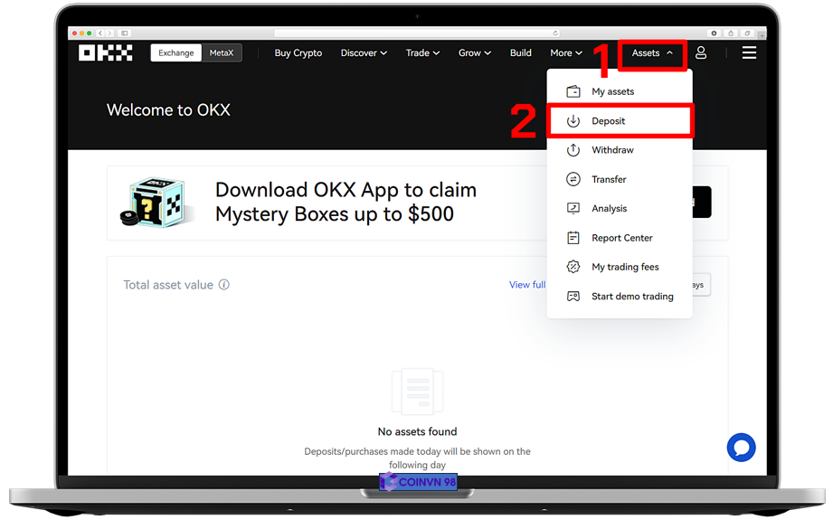Expand the Trade dropdown

pyautogui.click(x=422, y=53)
